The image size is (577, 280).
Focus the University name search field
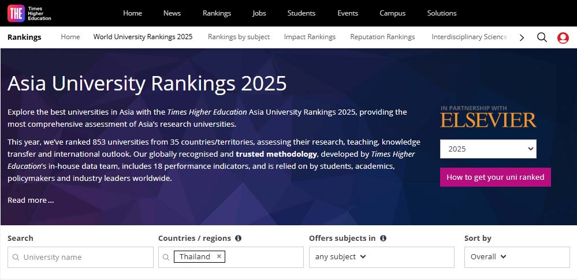(x=80, y=257)
